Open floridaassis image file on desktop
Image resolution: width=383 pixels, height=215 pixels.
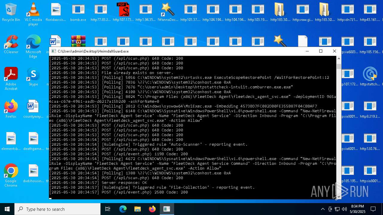56,13
